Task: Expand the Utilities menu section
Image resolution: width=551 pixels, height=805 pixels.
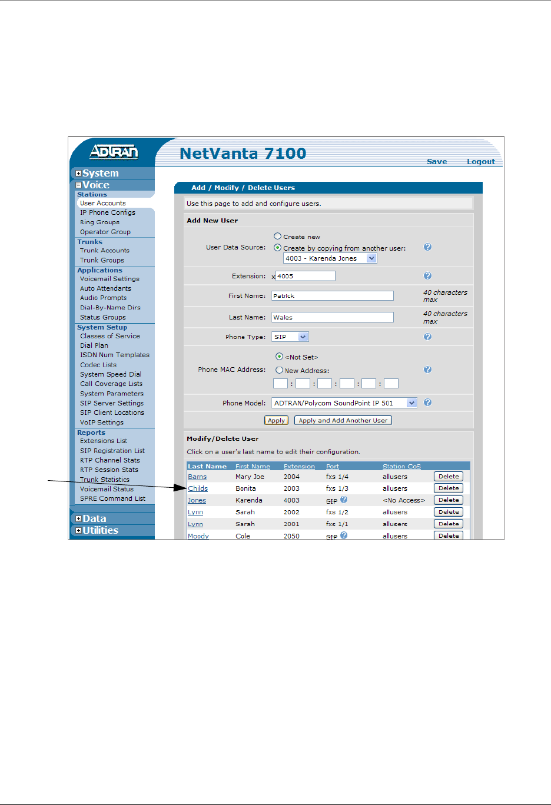Action: 79,531
